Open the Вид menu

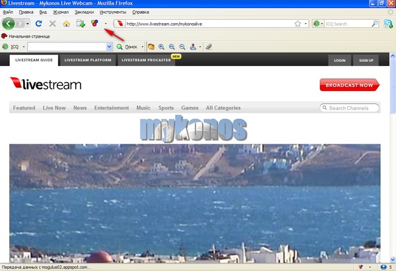coord(43,12)
